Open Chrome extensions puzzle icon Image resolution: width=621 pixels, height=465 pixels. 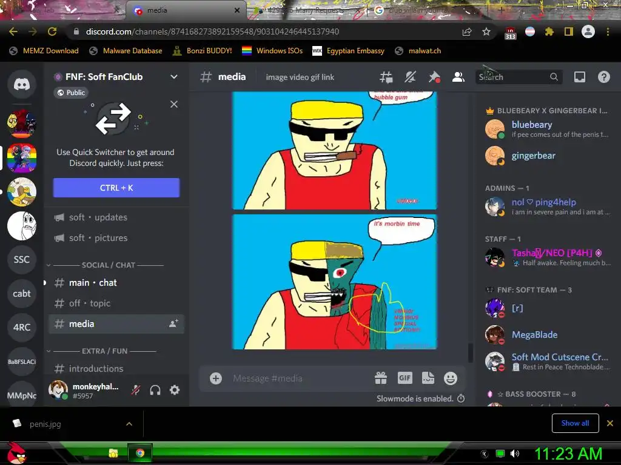[x=549, y=31]
